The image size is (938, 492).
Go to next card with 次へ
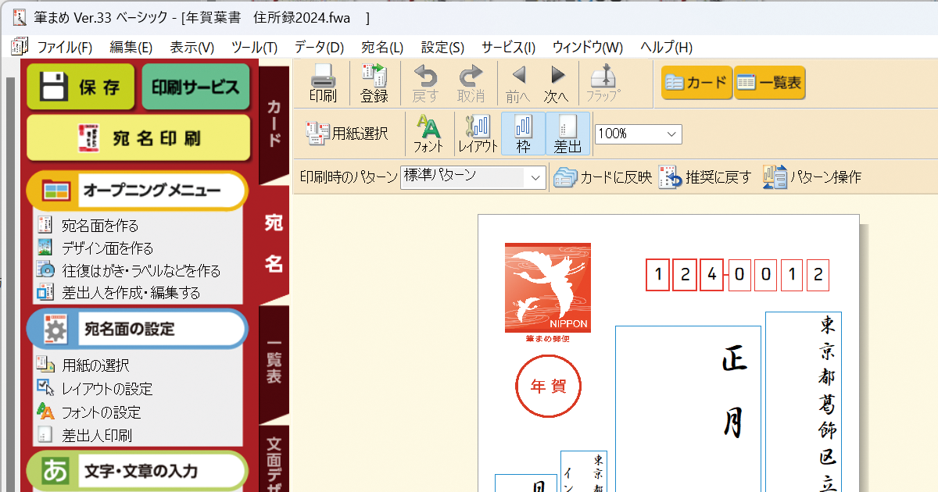pyautogui.click(x=557, y=84)
